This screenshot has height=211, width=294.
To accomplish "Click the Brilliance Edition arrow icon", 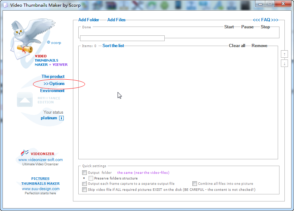I will [25, 100].
